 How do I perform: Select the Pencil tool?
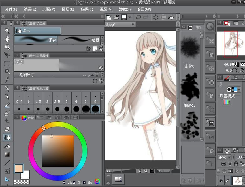pyautogui.click(x=7, y=97)
